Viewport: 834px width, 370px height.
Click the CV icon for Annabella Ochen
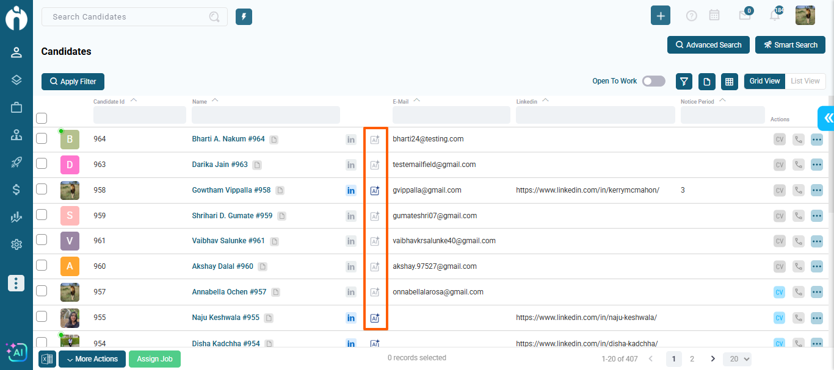[x=779, y=293]
